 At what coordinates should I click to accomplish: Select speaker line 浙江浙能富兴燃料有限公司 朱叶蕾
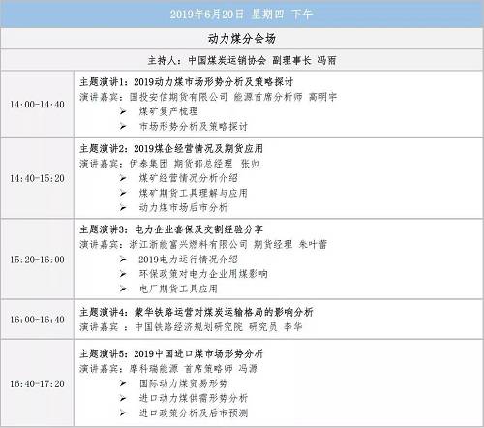point(203,244)
